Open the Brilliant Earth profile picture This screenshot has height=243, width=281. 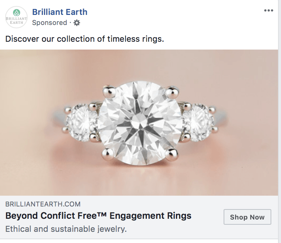(x=16, y=17)
